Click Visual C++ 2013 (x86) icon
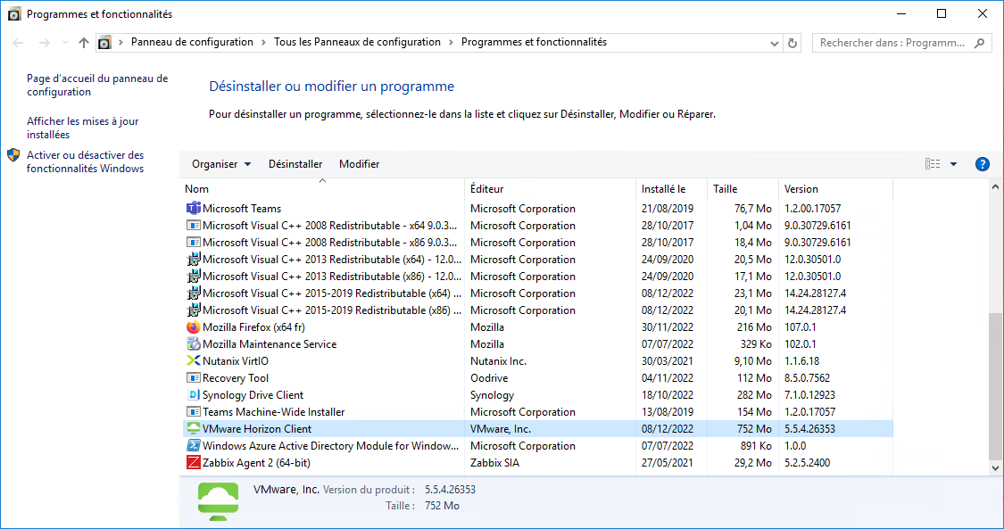 click(x=193, y=277)
